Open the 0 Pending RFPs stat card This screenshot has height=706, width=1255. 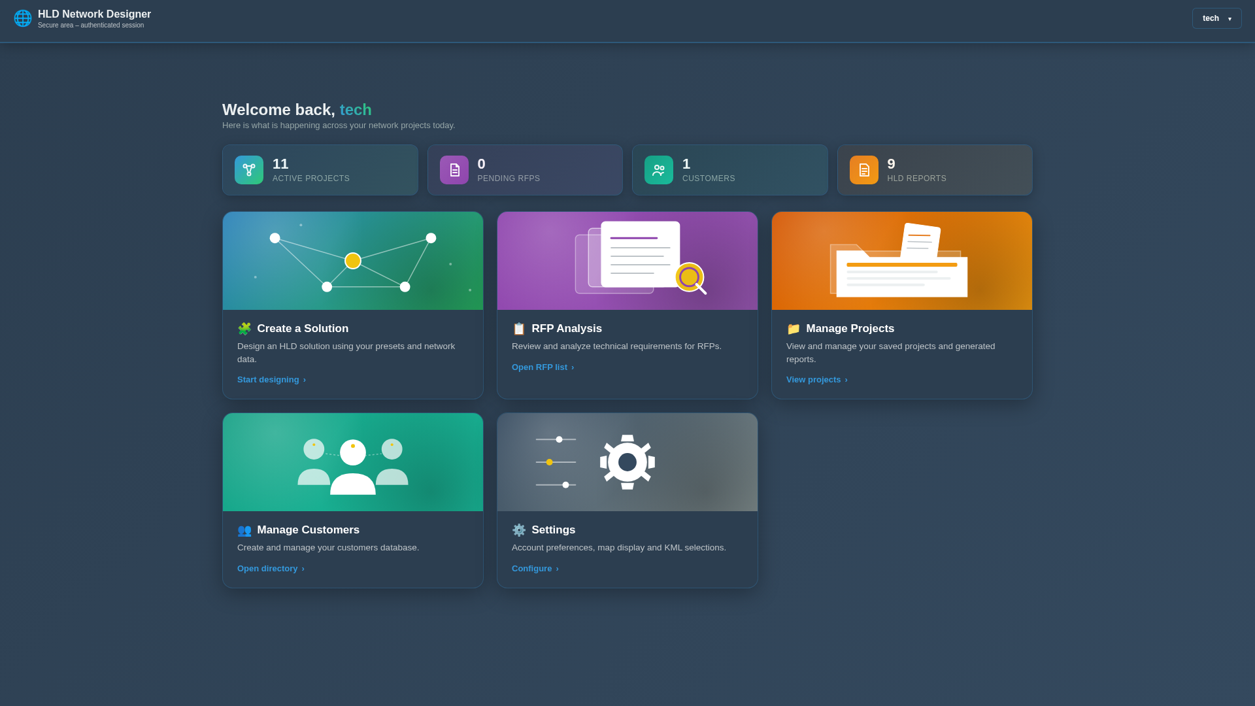point(525,170)
